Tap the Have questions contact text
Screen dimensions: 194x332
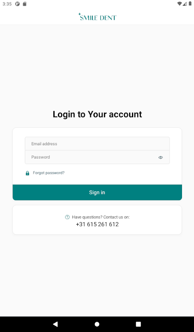(101, 217)
